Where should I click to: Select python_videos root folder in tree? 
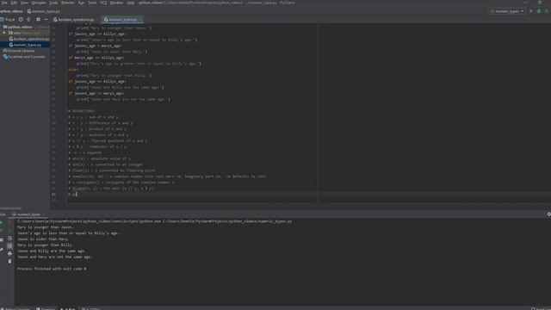[x=20, y=27]
